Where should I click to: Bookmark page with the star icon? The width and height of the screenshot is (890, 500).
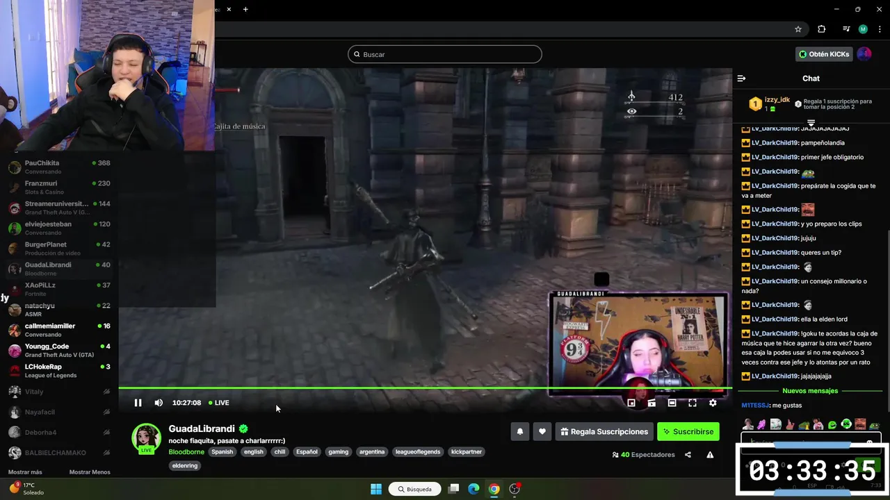click(798, 29)
